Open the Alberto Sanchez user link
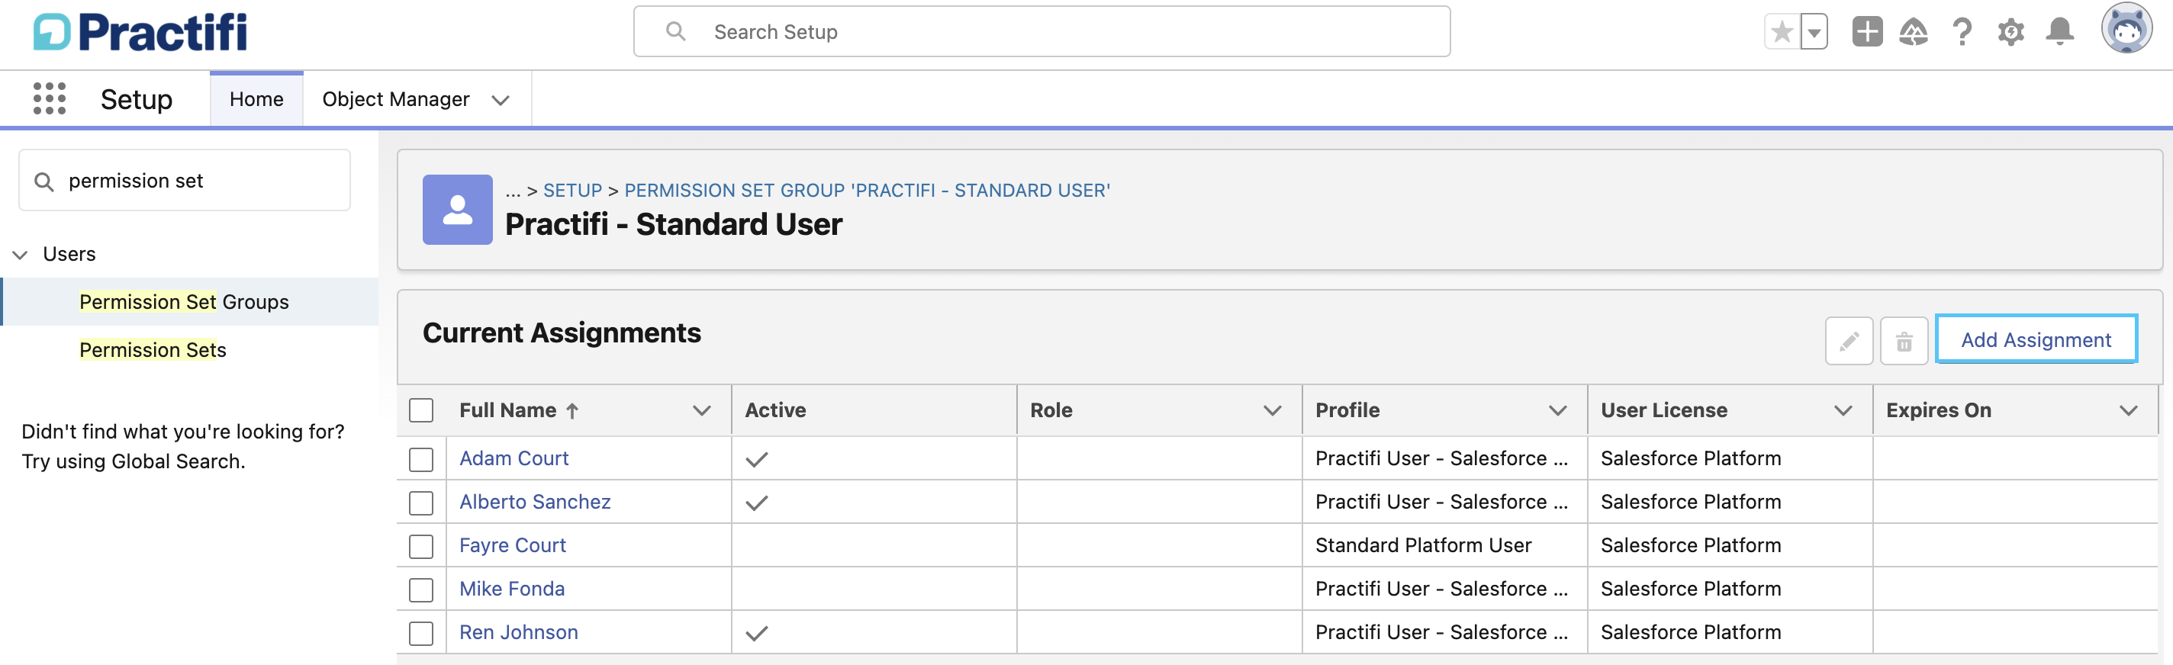 click(x=535, y=502)
